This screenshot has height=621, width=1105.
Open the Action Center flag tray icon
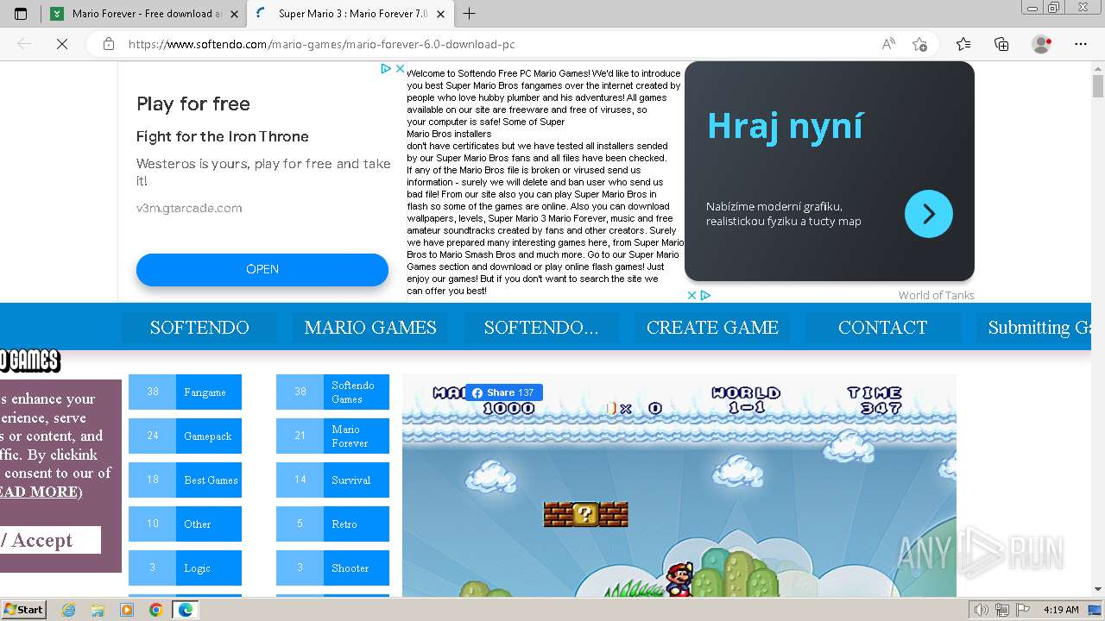[x=1023, y=610]
